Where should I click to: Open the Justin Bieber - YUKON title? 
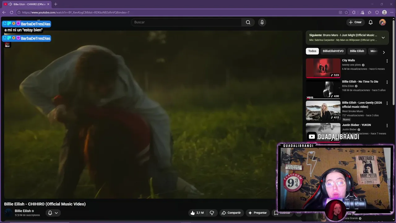[356, 125]
